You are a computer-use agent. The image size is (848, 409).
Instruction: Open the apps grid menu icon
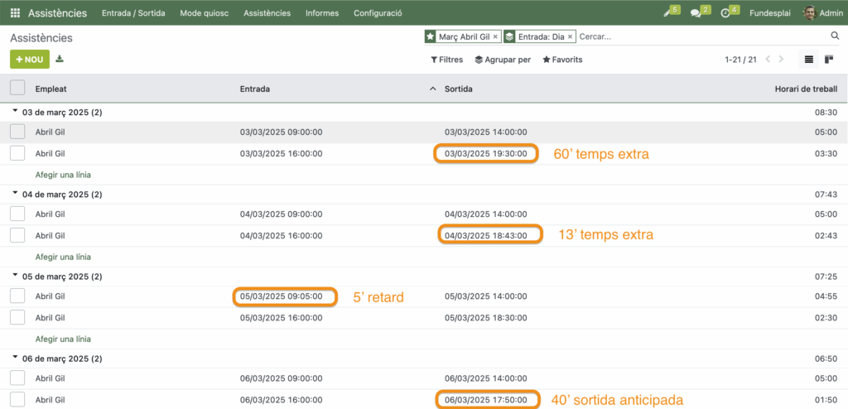15,13
